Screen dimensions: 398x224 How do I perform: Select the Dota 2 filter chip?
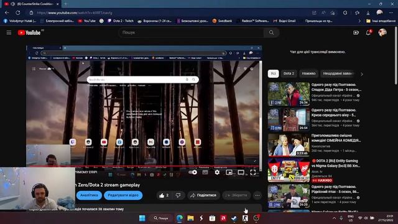[x=289, y=73]
